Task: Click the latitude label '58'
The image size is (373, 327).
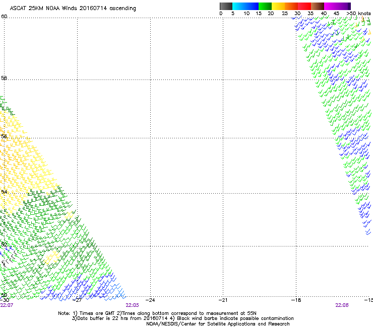Action: 4,78
